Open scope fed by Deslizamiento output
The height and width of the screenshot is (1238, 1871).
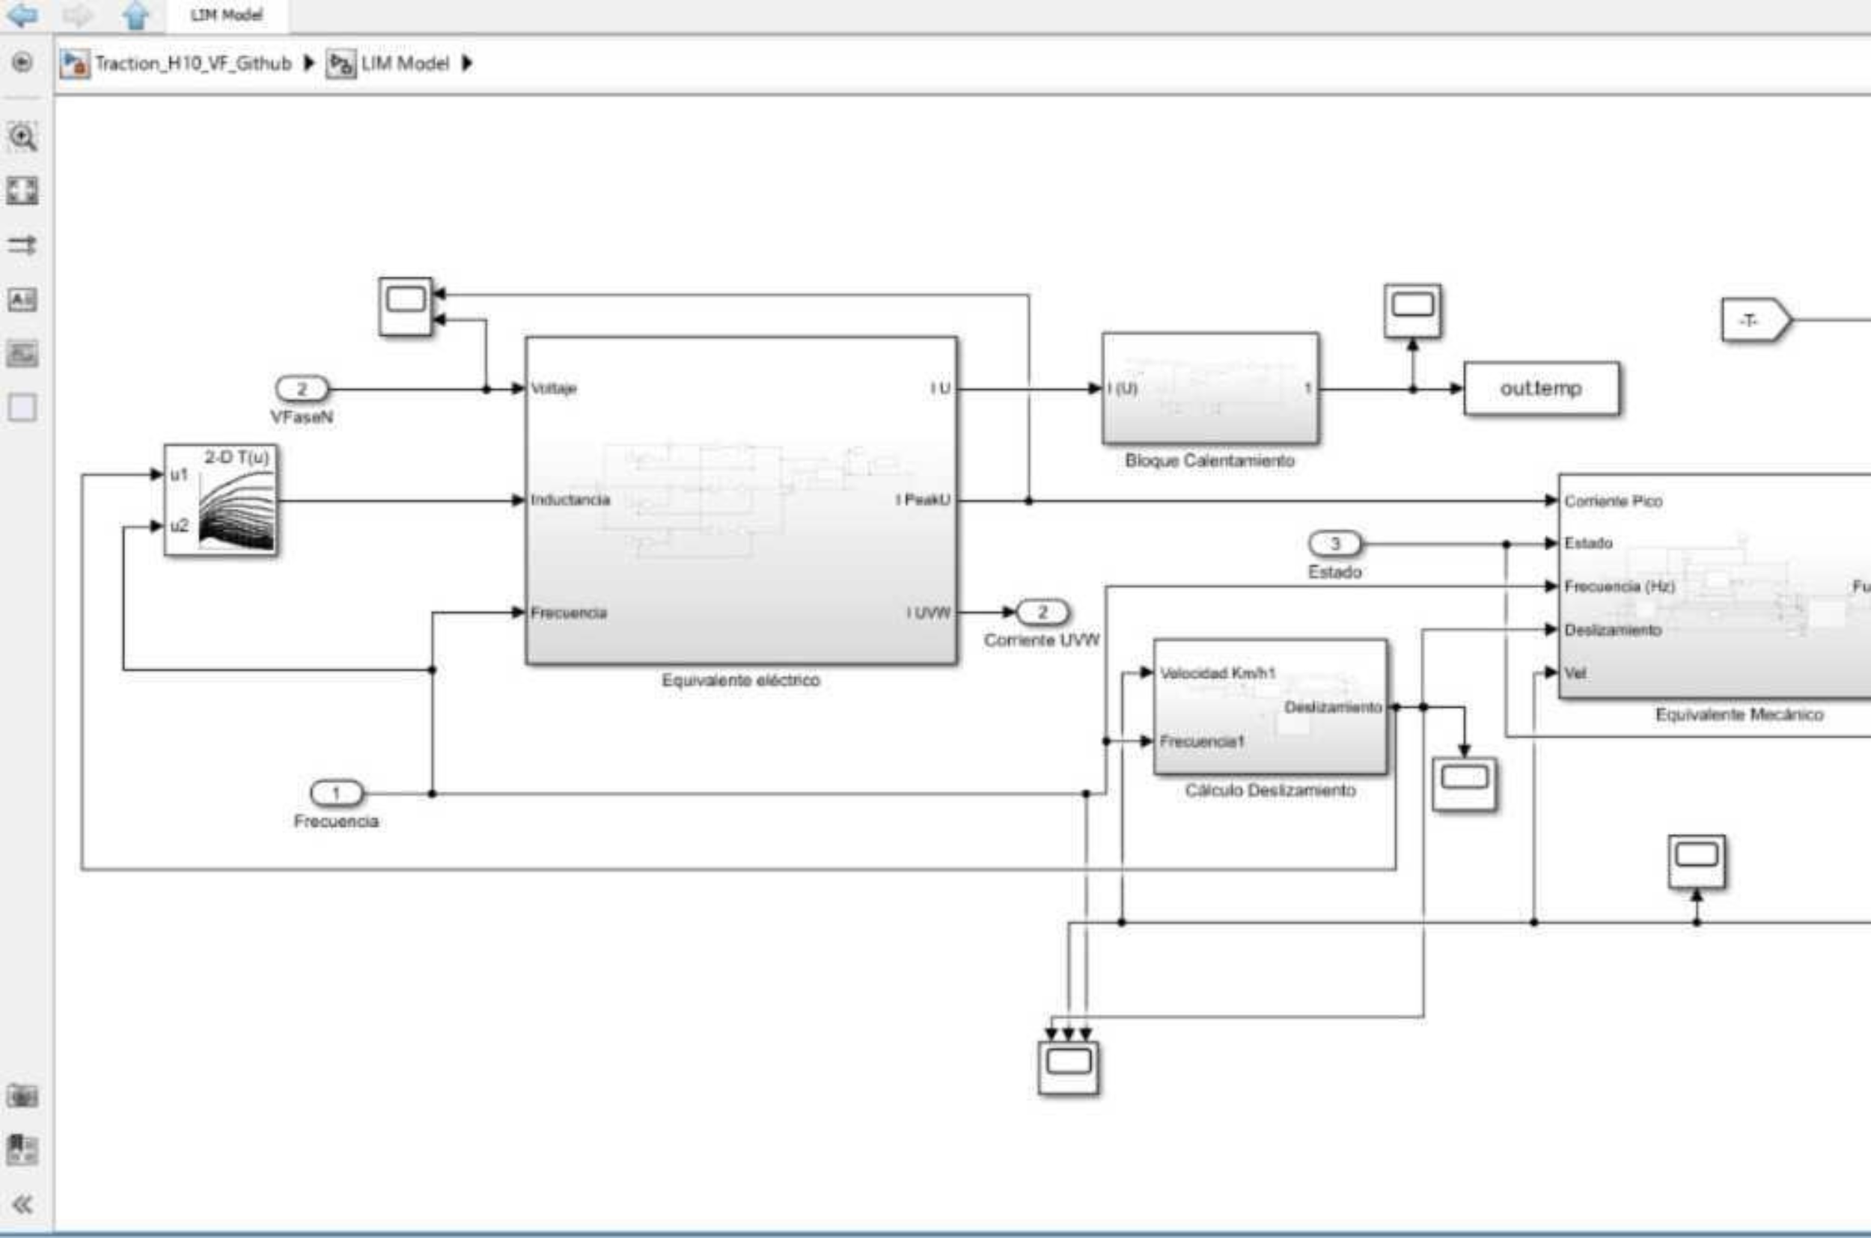pyautogui.click(x=1465, y=784)
